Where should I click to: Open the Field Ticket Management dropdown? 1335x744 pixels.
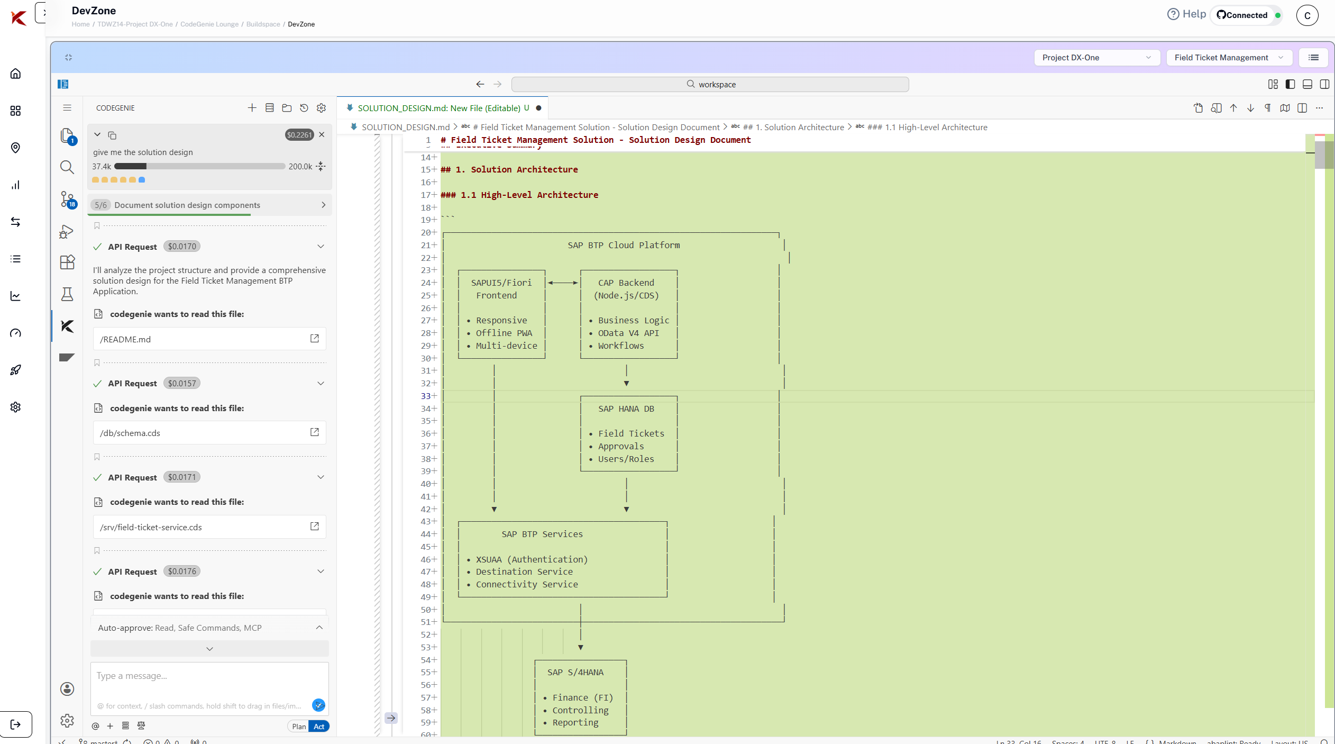point(1229,58)
